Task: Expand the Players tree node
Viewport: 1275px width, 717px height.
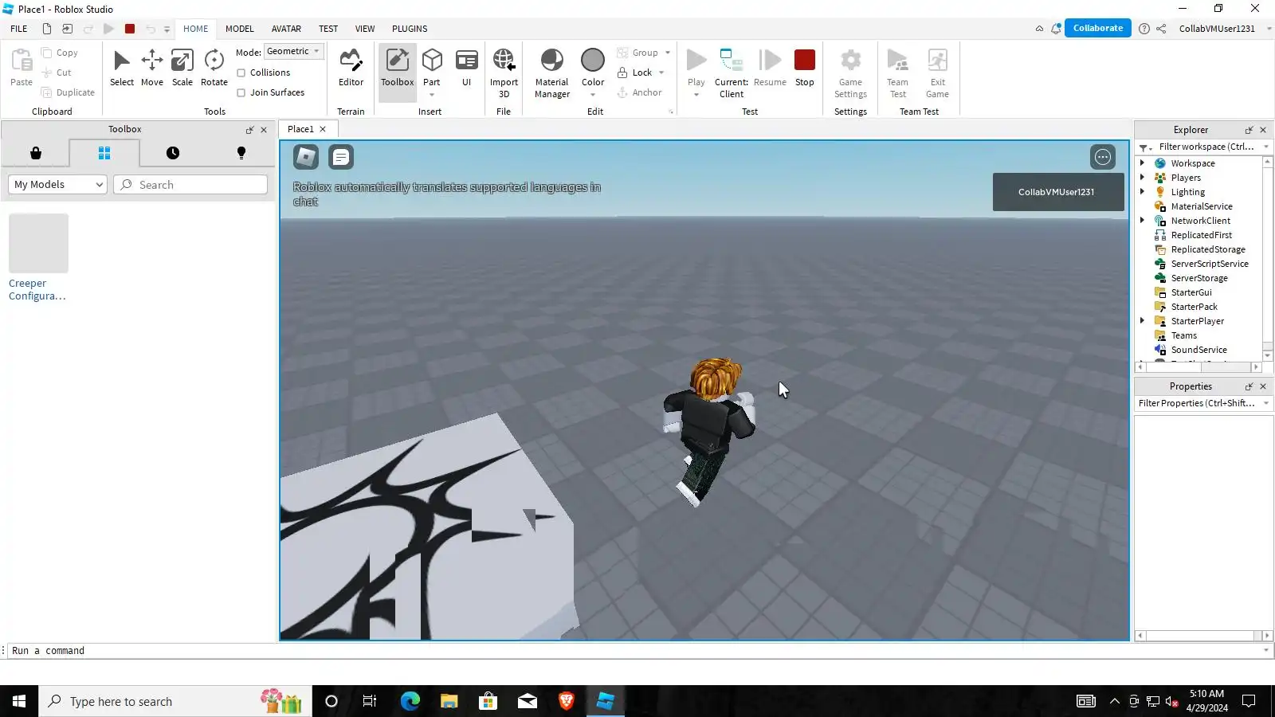Action: [x=1143, y=178]
